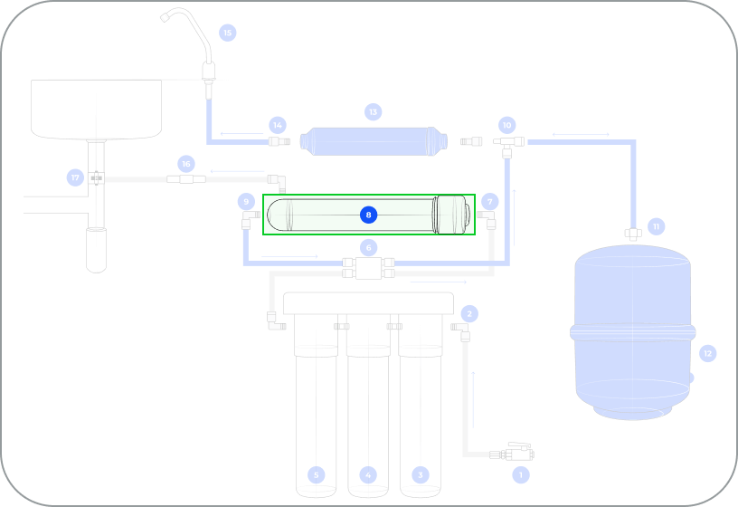Click marker 3 on the right filter housing
This screenshot has height=507, width=738.
click(x=419, y=474)
